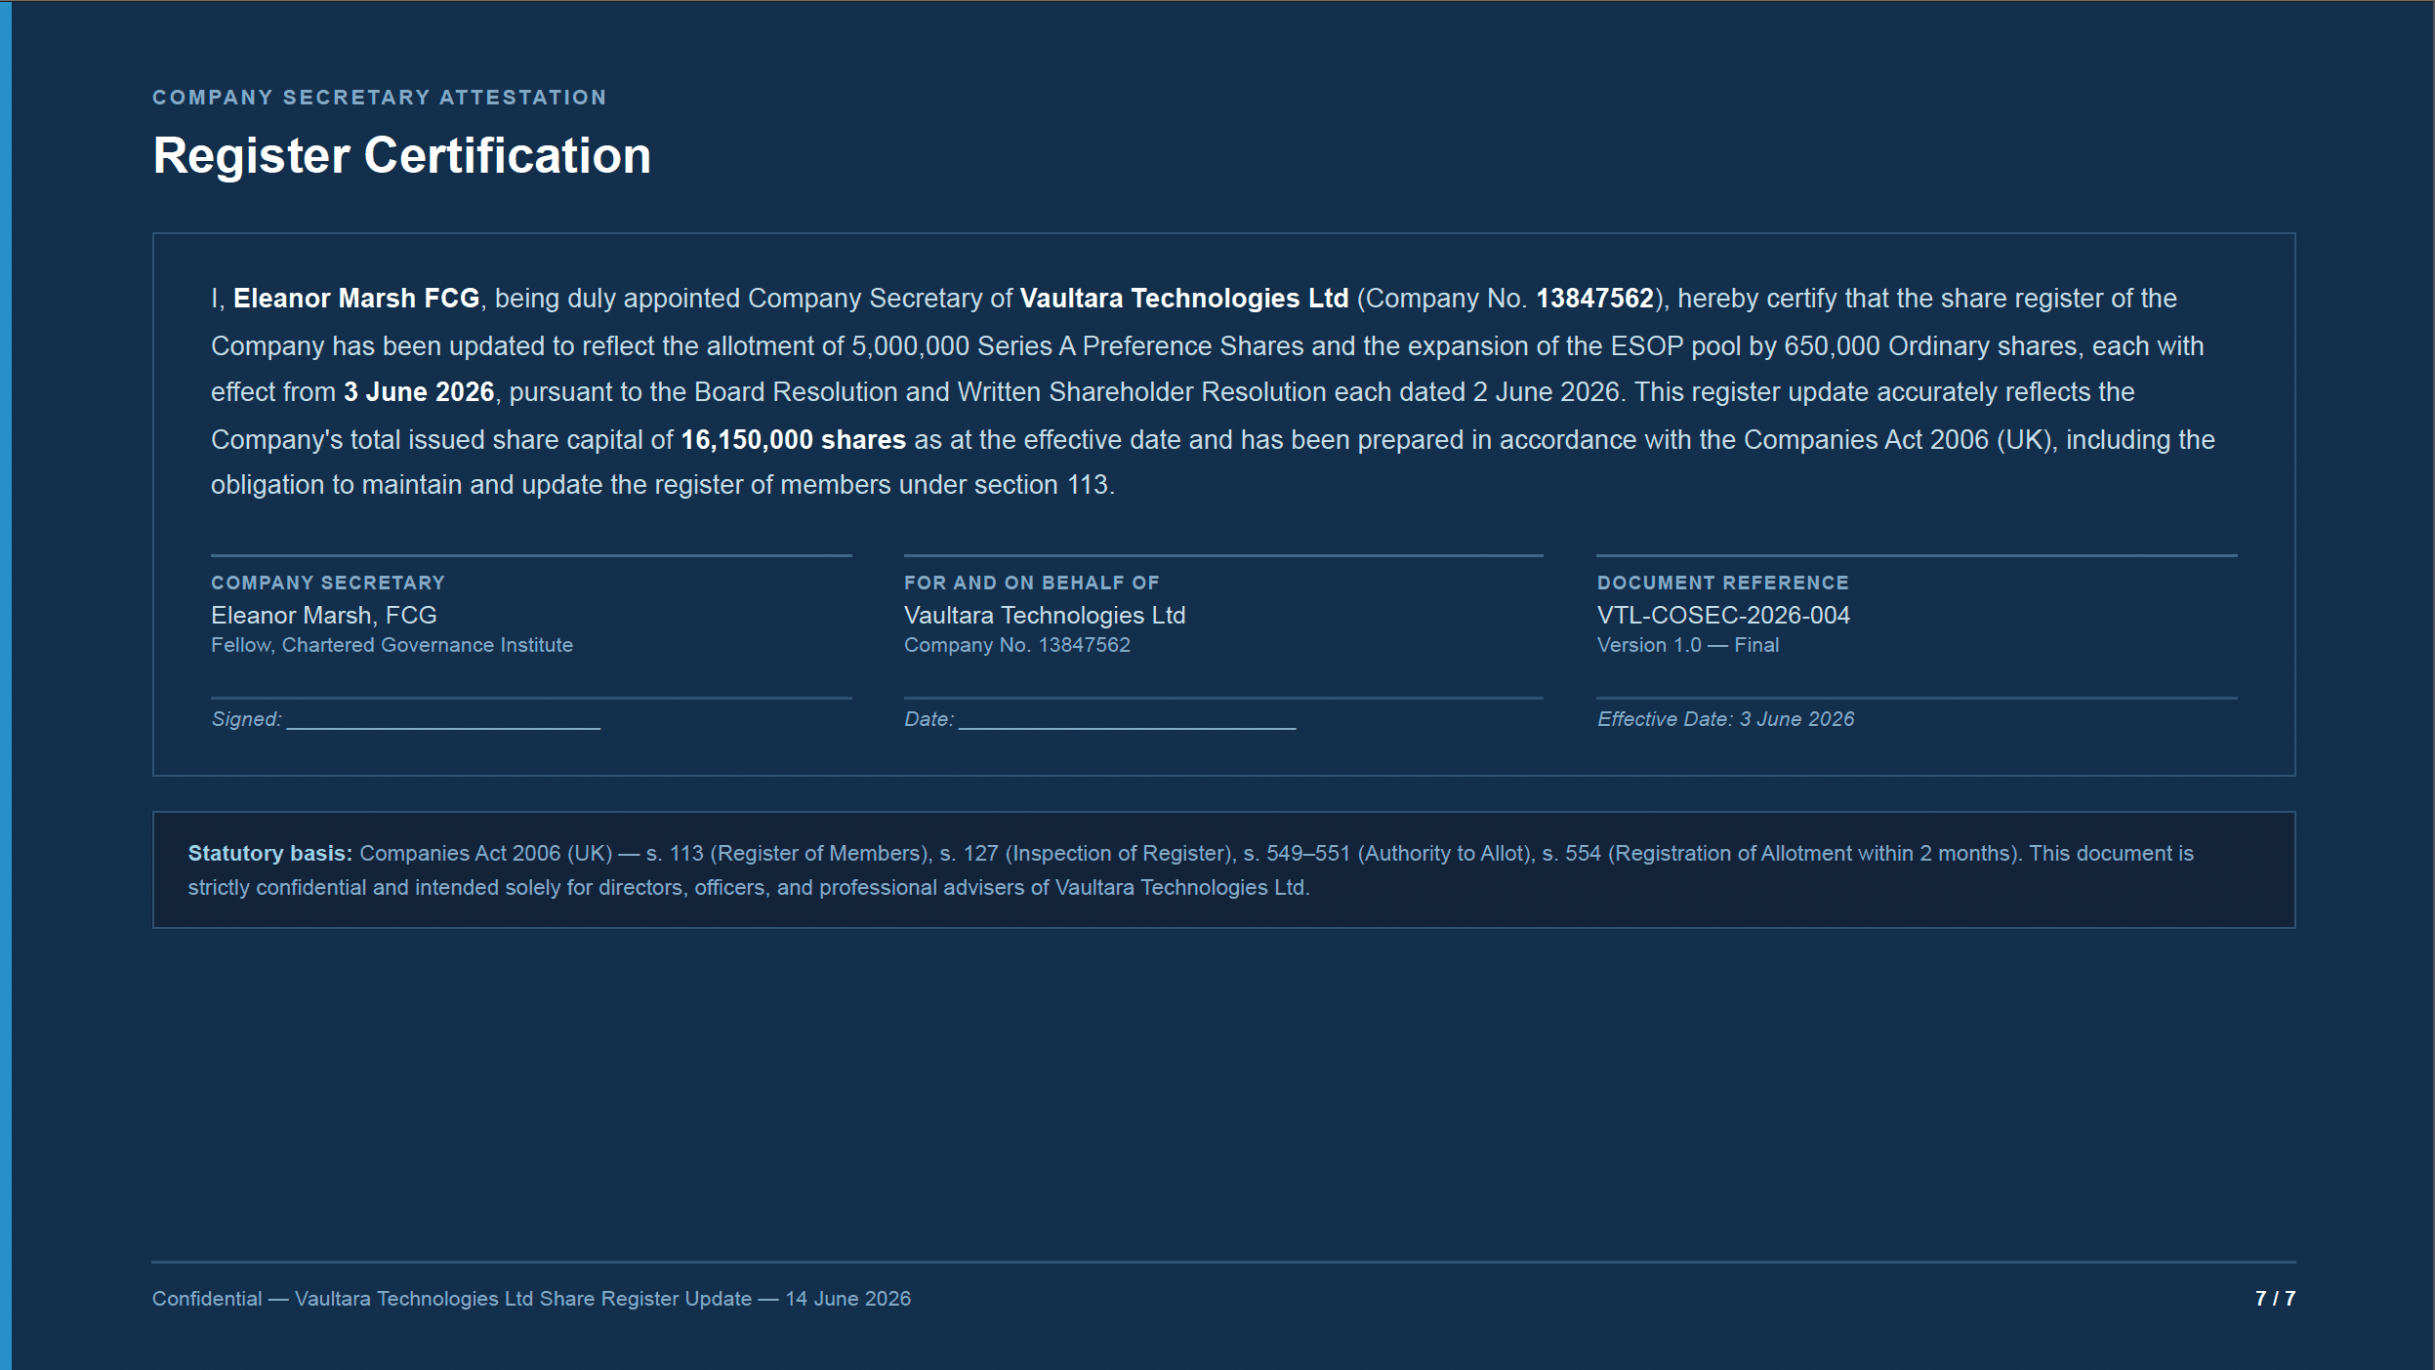Click the For and on Behalf Of label
This screenshot has height=1370, width=2435.
click(1031, 583)
